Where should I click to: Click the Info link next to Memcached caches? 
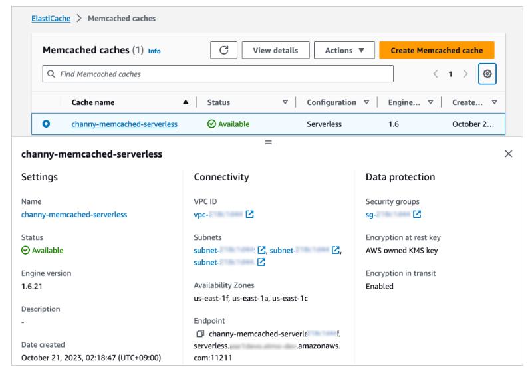[154, 51]
